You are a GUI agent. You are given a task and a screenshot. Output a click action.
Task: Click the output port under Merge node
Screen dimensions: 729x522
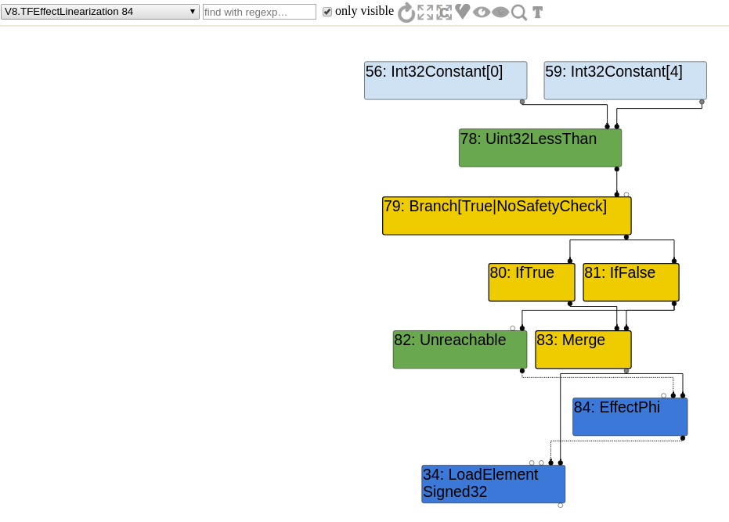(626, 371)
